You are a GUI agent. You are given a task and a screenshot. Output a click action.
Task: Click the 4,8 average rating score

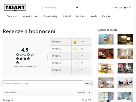tap(25, 50)
